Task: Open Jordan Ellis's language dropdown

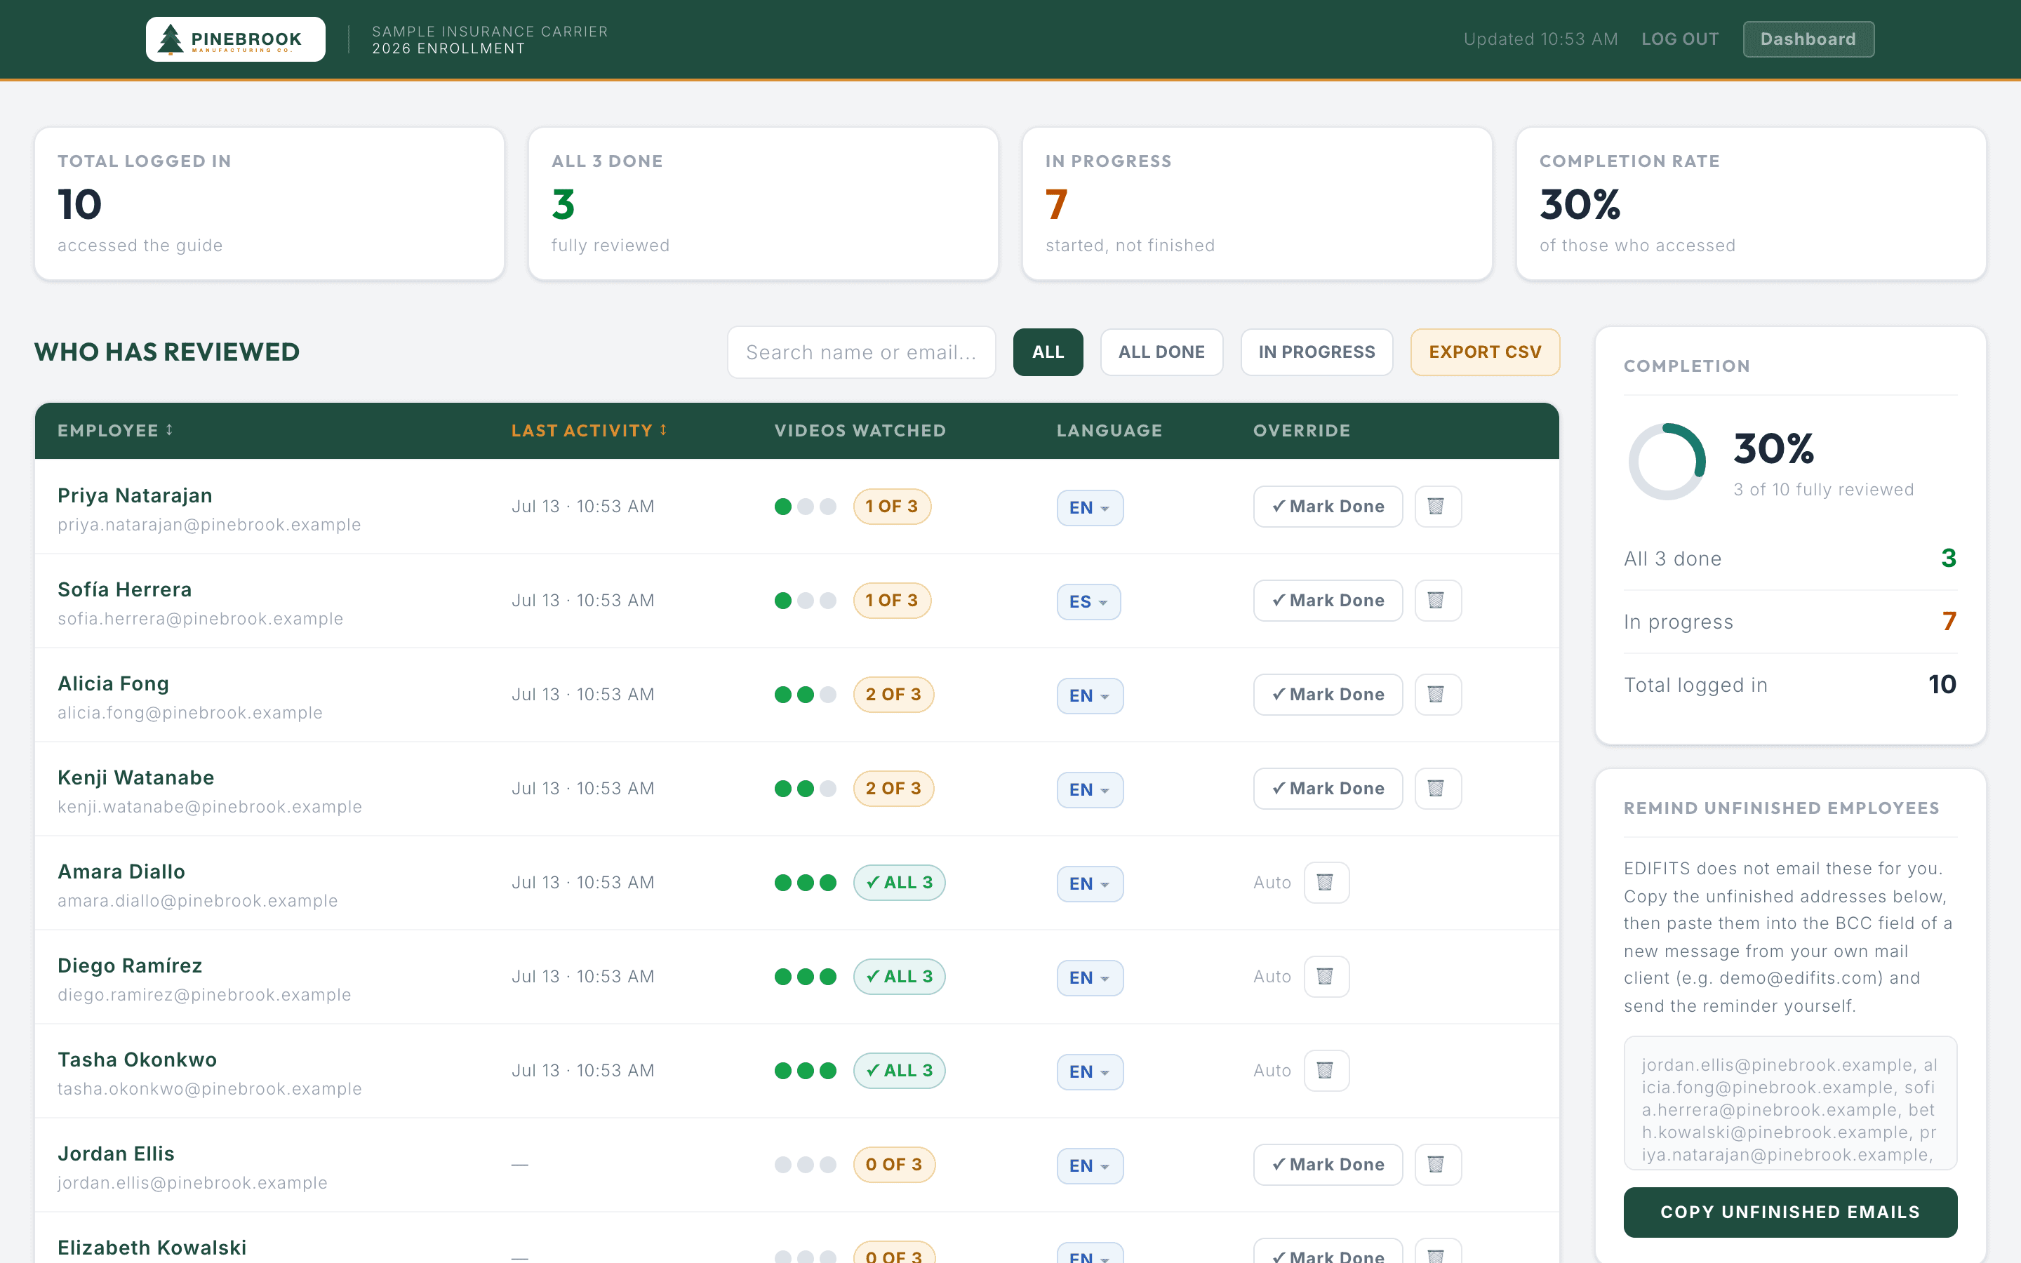Action: [1090, 1165]
